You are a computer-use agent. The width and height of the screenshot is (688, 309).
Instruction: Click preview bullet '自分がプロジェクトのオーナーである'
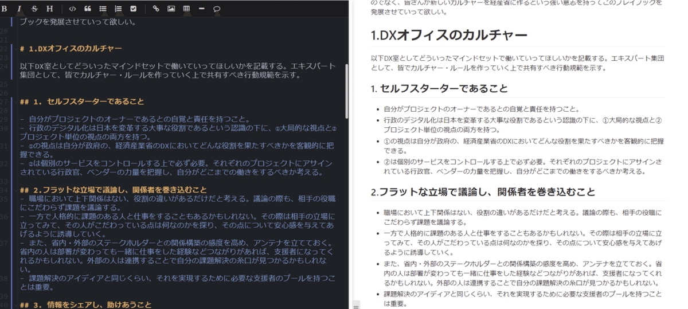pos(483,109)
